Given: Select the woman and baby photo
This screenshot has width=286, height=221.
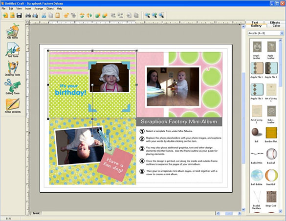Looking at the screenshot, I should click(173, 87).
